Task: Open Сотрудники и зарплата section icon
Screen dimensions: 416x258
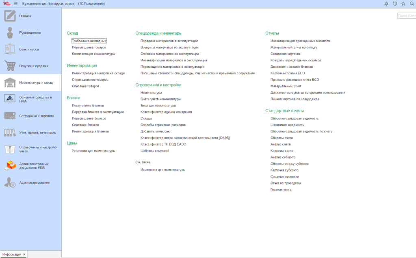Action: pyautogui.click(x=10, y=116)
